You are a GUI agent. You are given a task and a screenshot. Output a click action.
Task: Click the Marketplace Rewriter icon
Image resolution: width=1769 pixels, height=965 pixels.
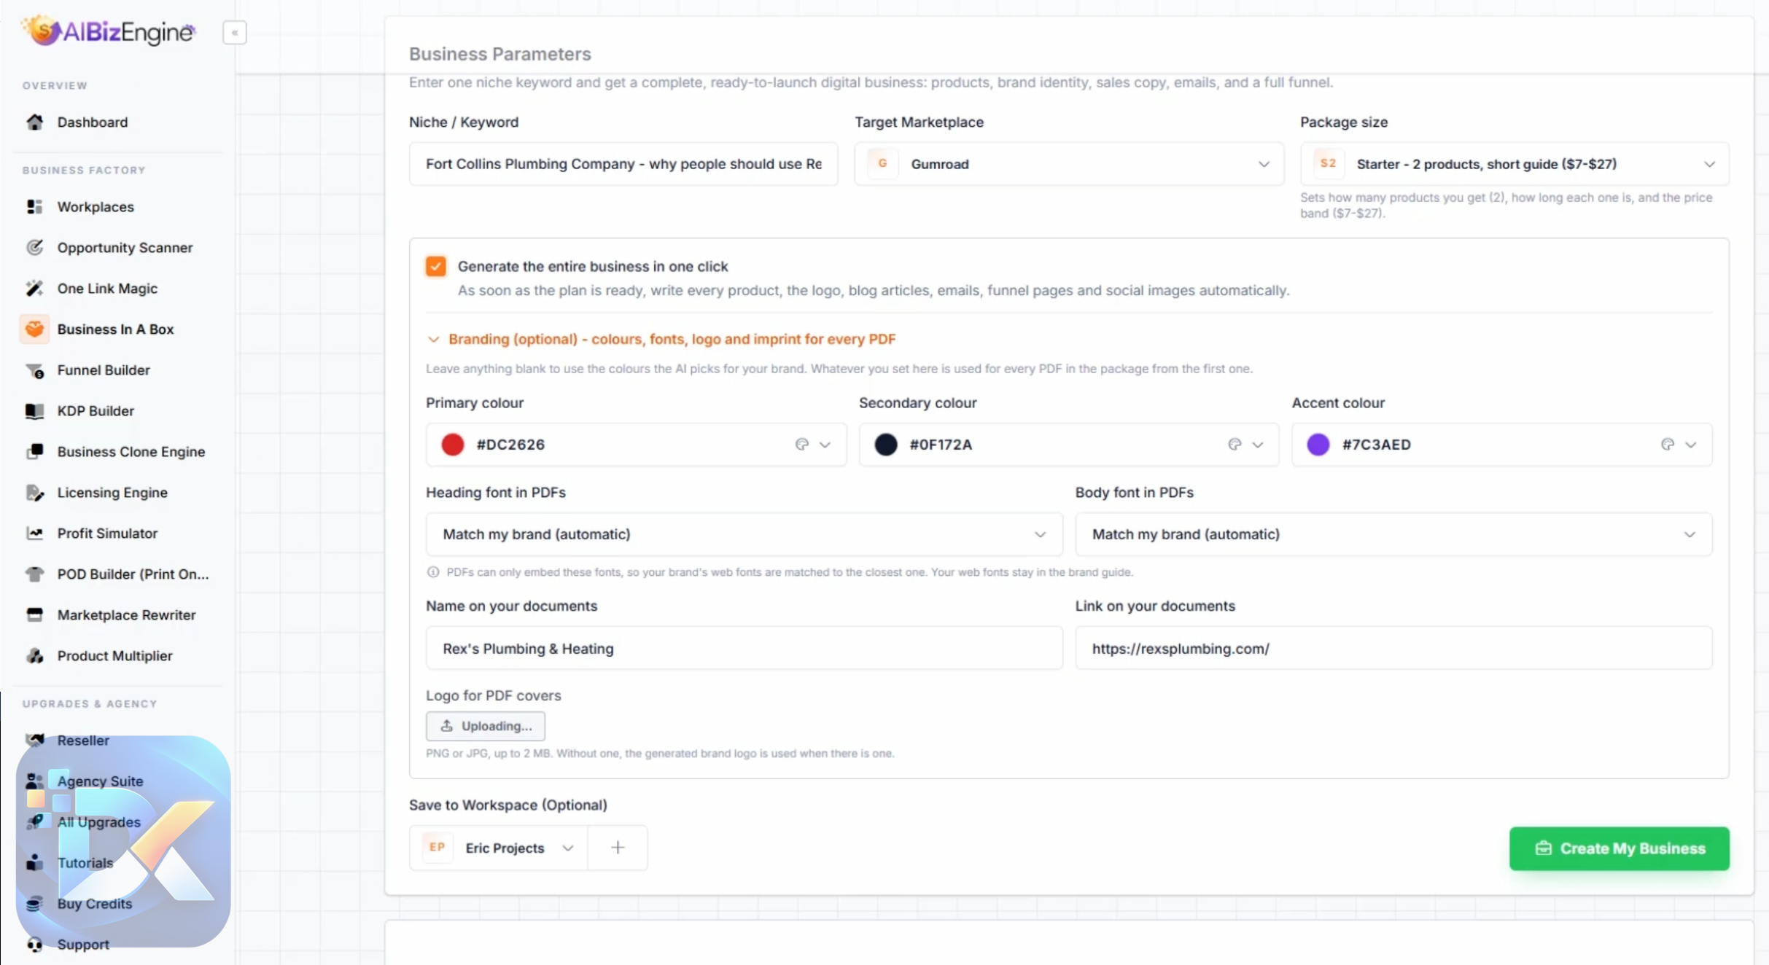[x=35, y=615]
